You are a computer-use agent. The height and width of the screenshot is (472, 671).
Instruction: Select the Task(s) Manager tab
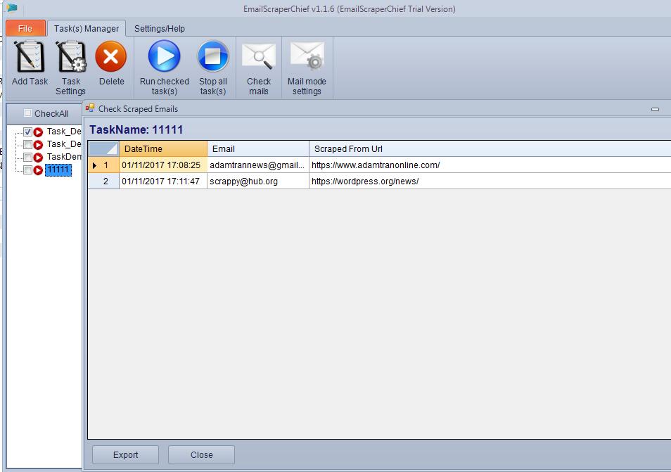coord(87,29)
